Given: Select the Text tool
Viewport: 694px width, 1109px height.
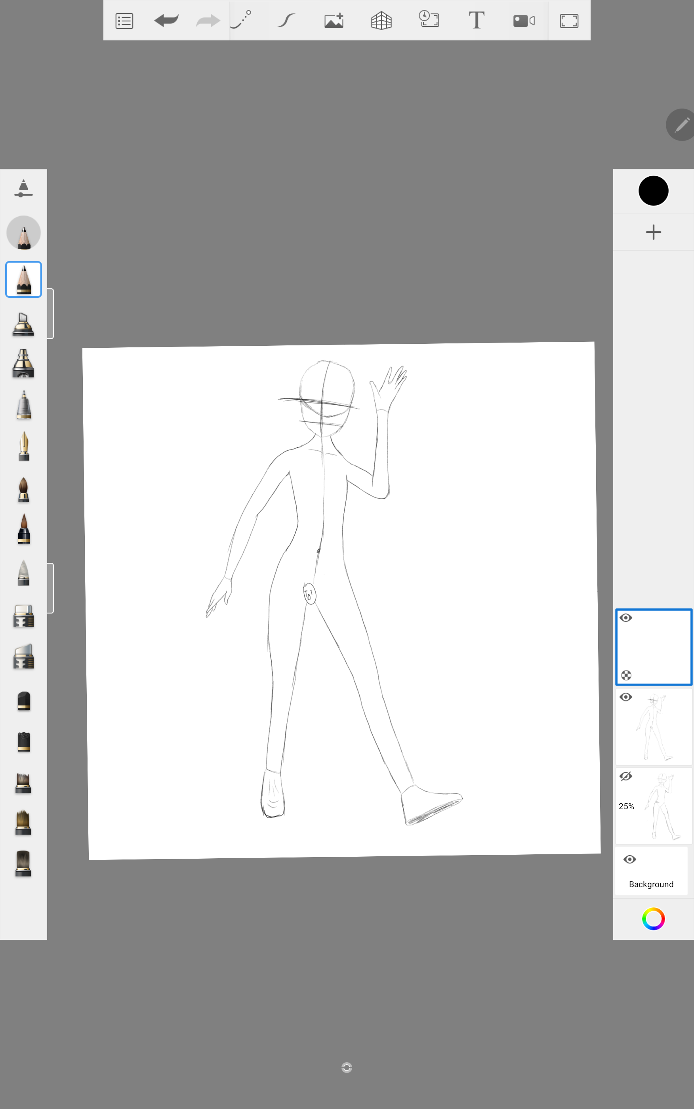Looking at the screenshot, I should 477,20.
